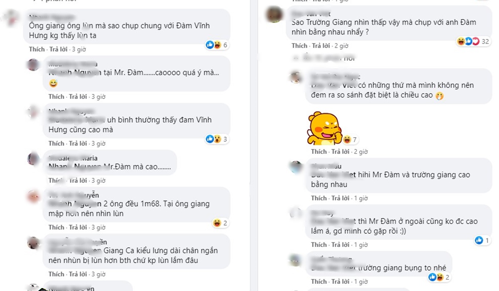Click Trả lời under 'lưng dài chân ngắn' comment

tap(78, 274)
